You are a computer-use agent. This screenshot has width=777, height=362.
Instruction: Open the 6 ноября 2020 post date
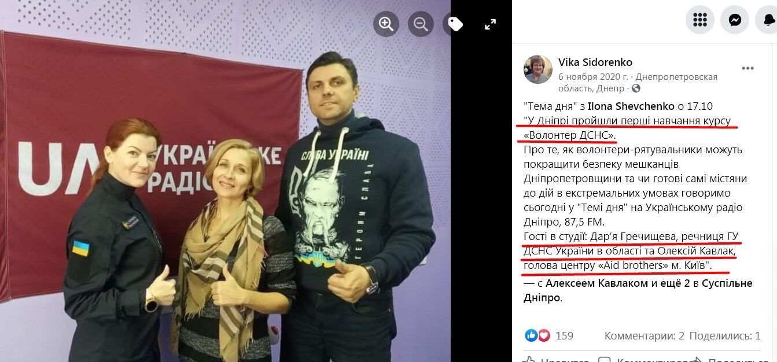pyautogui.click(x=593, y=76)
